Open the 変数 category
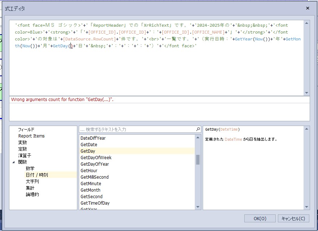The image size is (318, 231). (22, 143)
